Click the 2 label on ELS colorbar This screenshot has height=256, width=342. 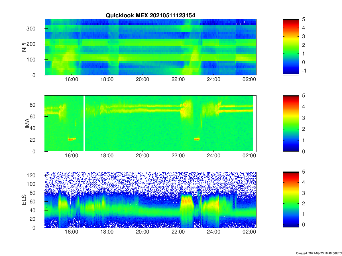[x=304, y=204]
